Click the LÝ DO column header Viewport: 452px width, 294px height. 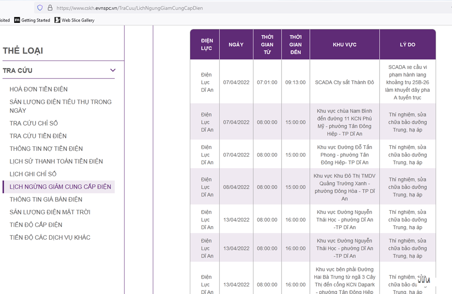[407, 45]
